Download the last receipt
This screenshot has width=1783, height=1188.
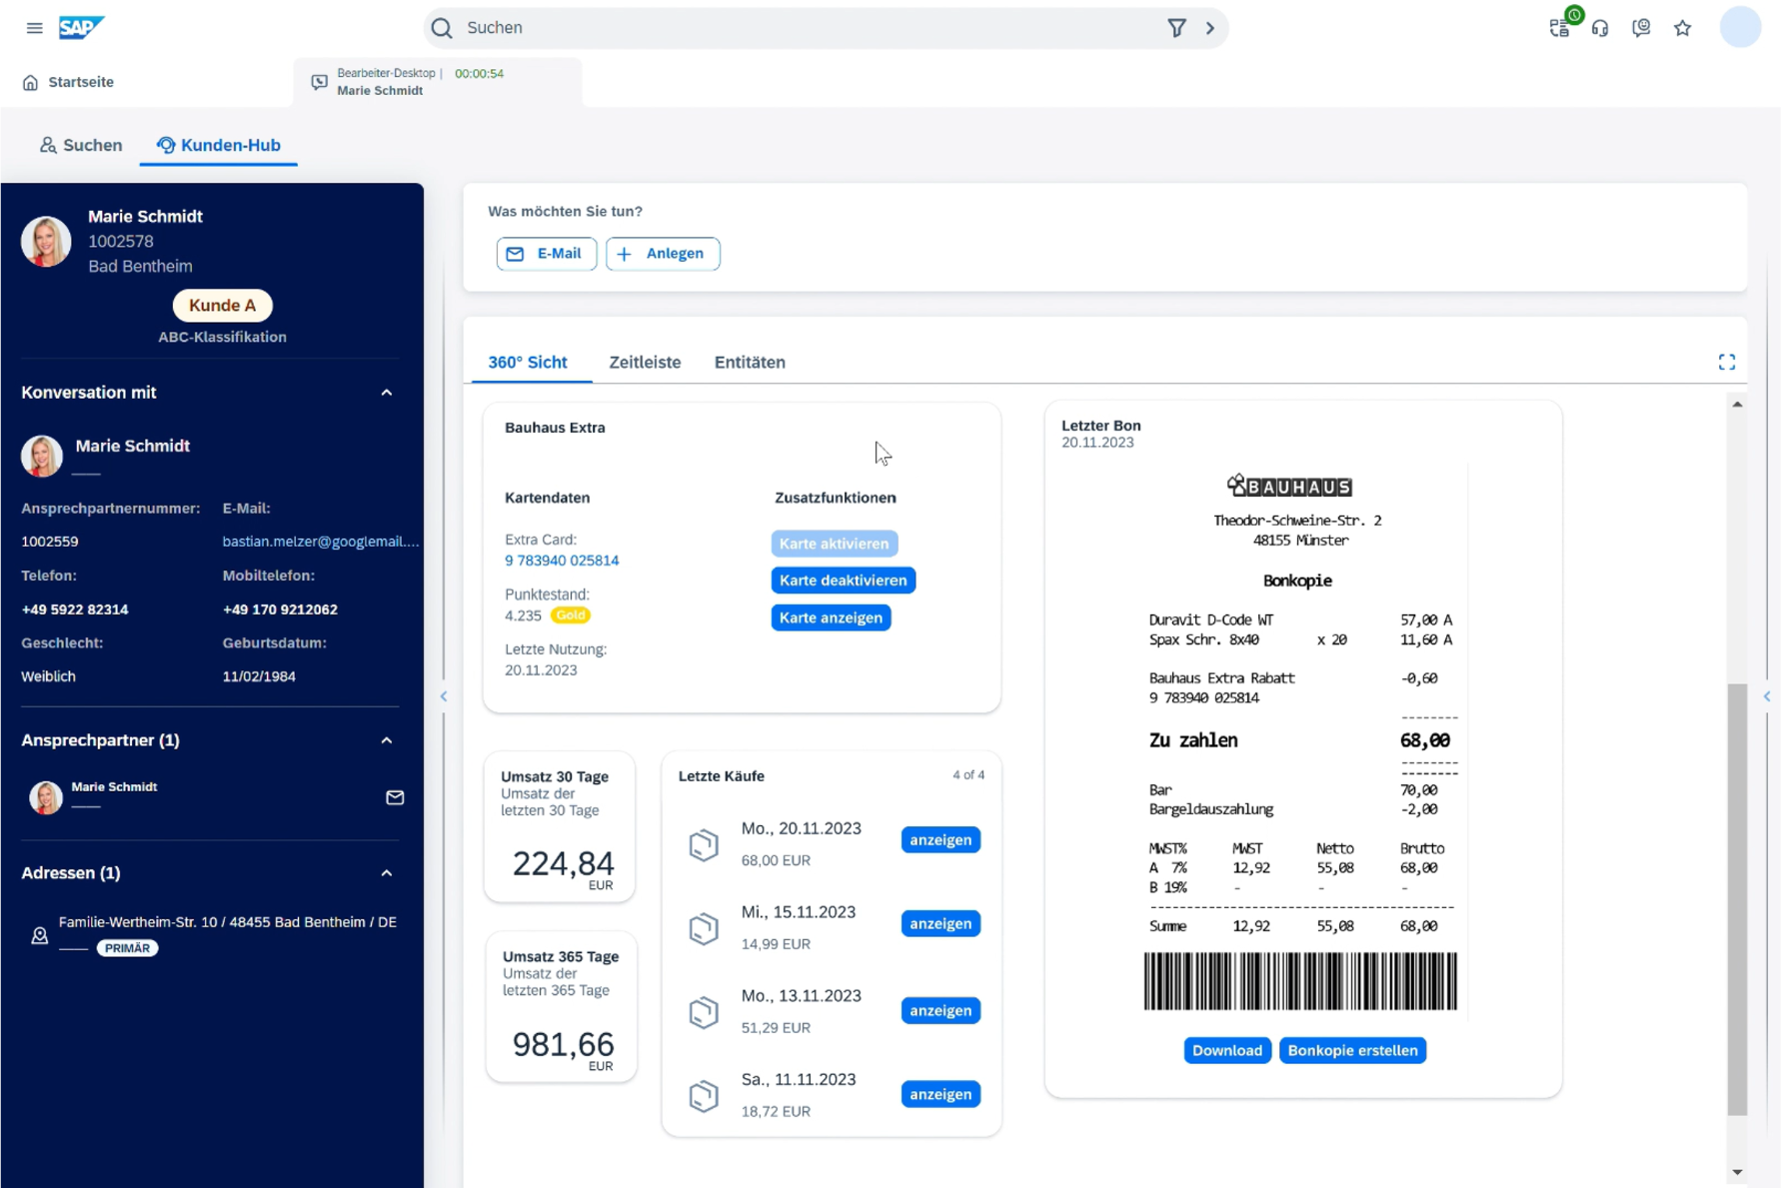(1226, 1050)
